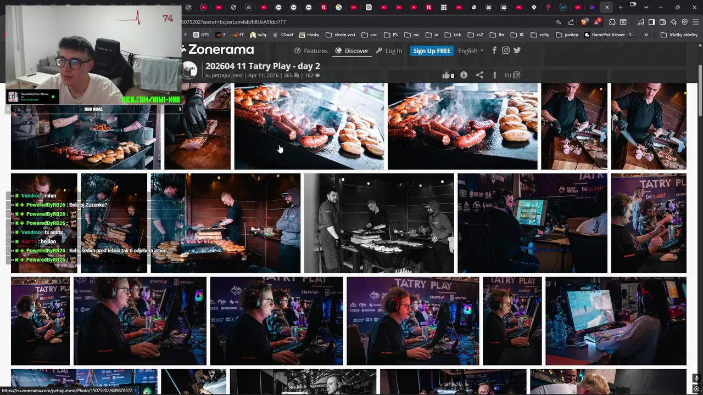Open the music note playlist icon
Screen dimensions: 703x395
(641, 22)
